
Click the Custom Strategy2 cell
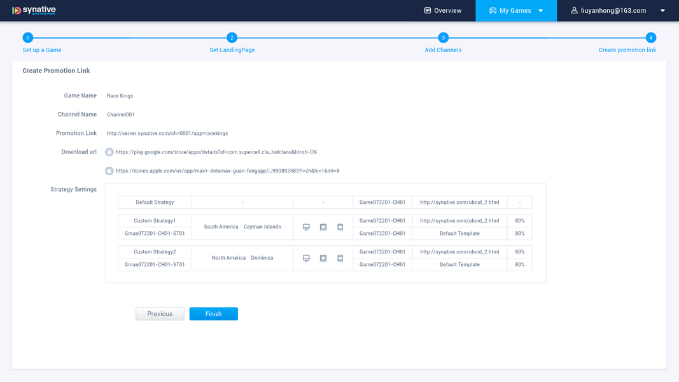155,251
